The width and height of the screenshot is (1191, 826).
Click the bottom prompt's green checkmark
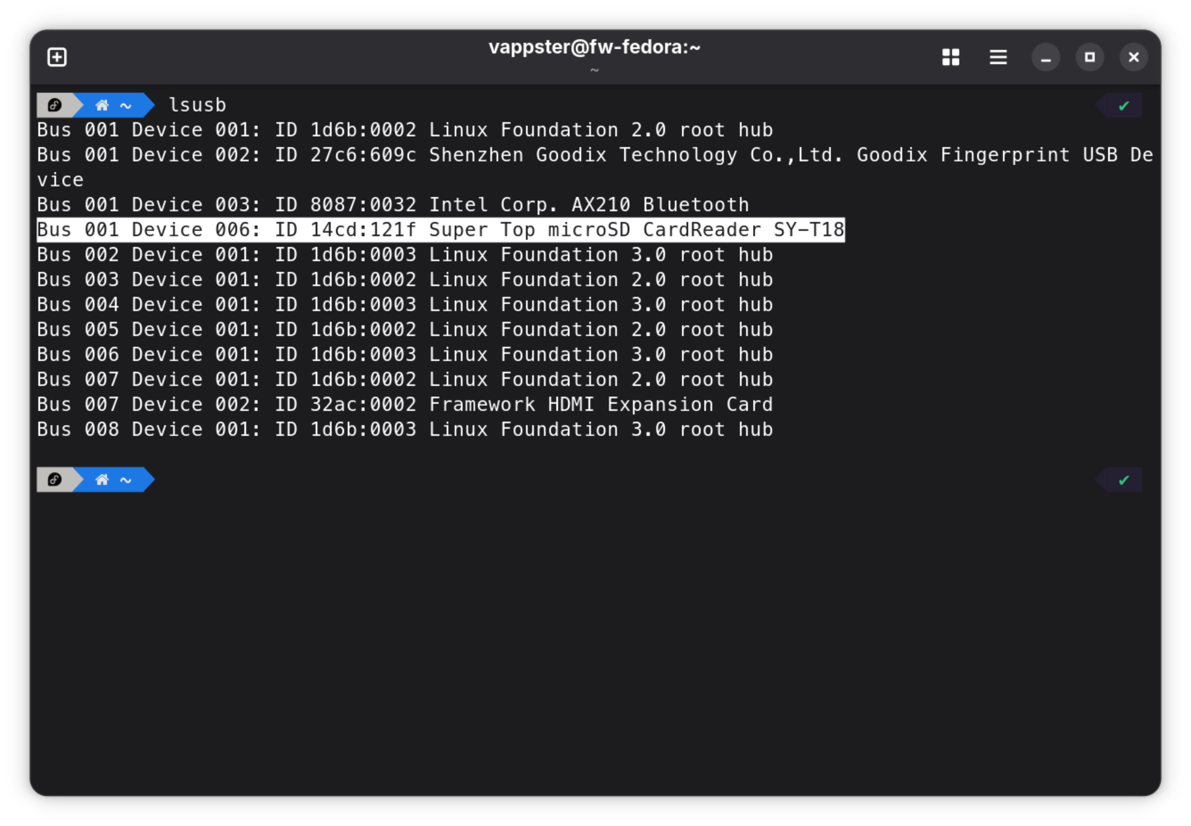pos(1123,480)
